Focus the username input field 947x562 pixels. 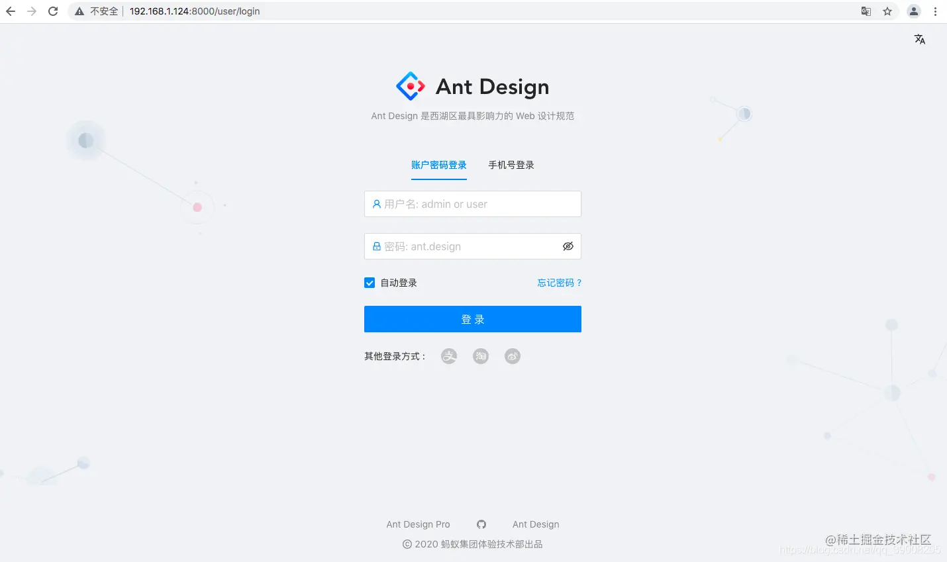(x=472, y=203)
